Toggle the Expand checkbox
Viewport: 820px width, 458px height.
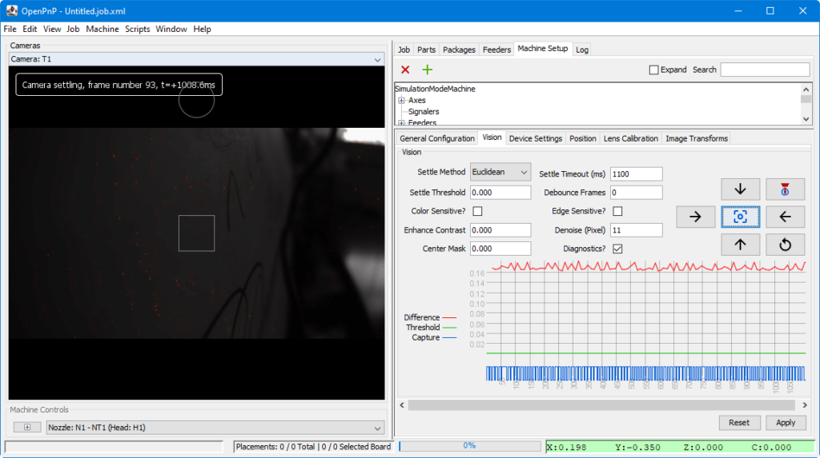point(653,70)
